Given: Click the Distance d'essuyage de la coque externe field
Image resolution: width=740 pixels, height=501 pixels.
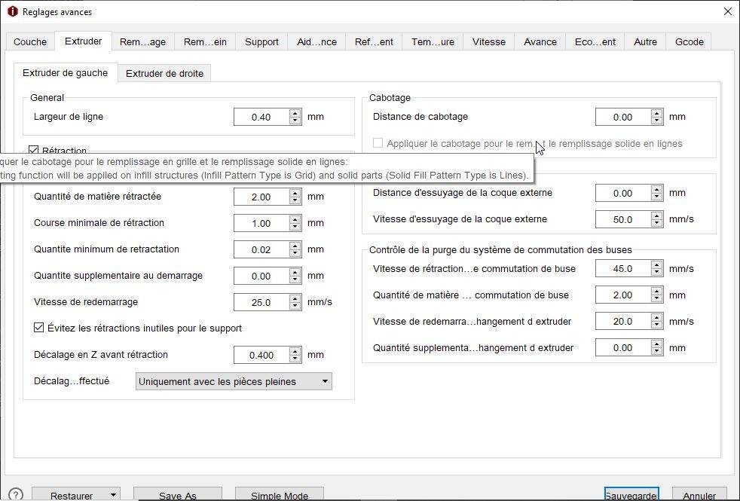Looking at the screenshot, I should tap(623, 193).
